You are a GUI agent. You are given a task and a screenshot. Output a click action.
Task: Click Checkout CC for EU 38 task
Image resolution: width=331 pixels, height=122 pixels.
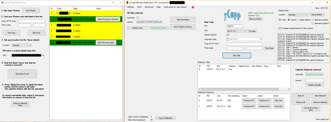[264, 100]
